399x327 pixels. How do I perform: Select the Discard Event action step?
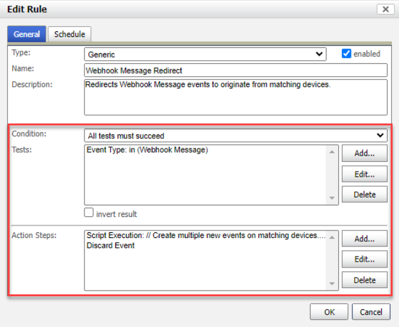(x=110, y=245)
